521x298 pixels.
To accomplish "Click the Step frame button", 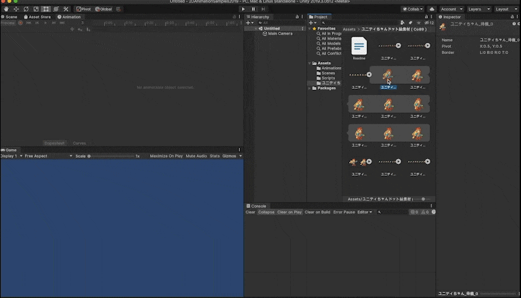I will 263,9.
